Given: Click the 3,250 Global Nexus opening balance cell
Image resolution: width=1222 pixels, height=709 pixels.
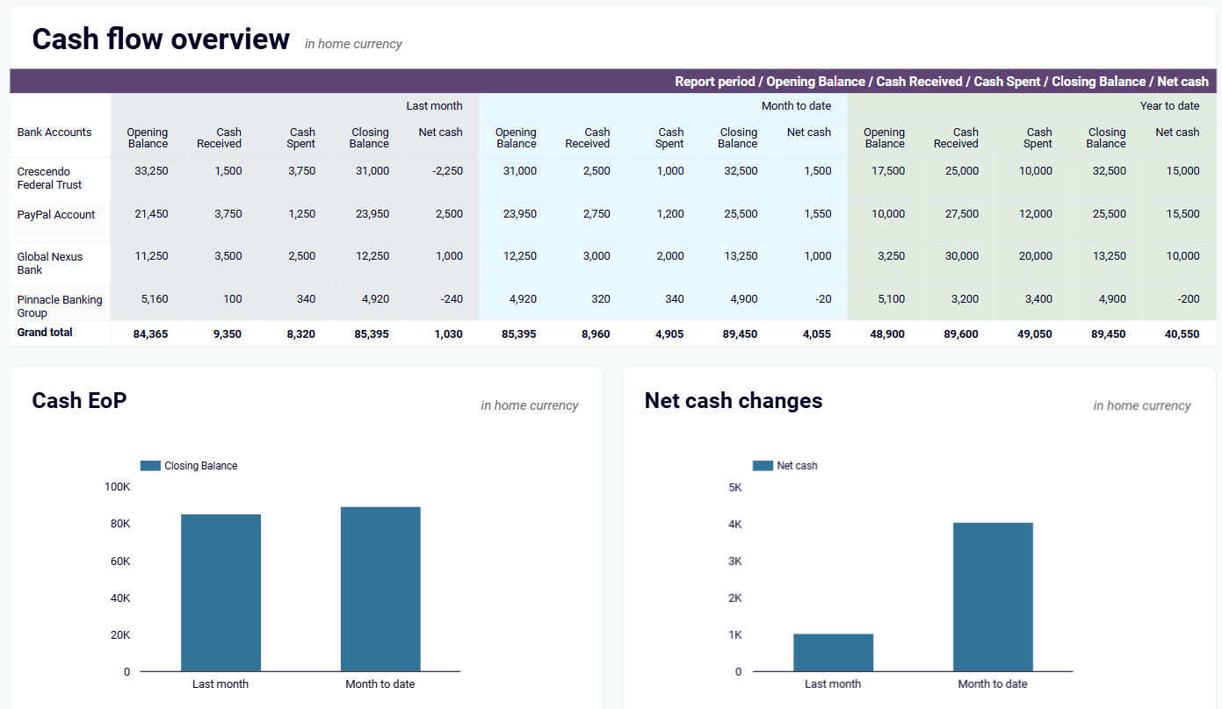Looking at the screenshot, I should click(x=891, y=256).
